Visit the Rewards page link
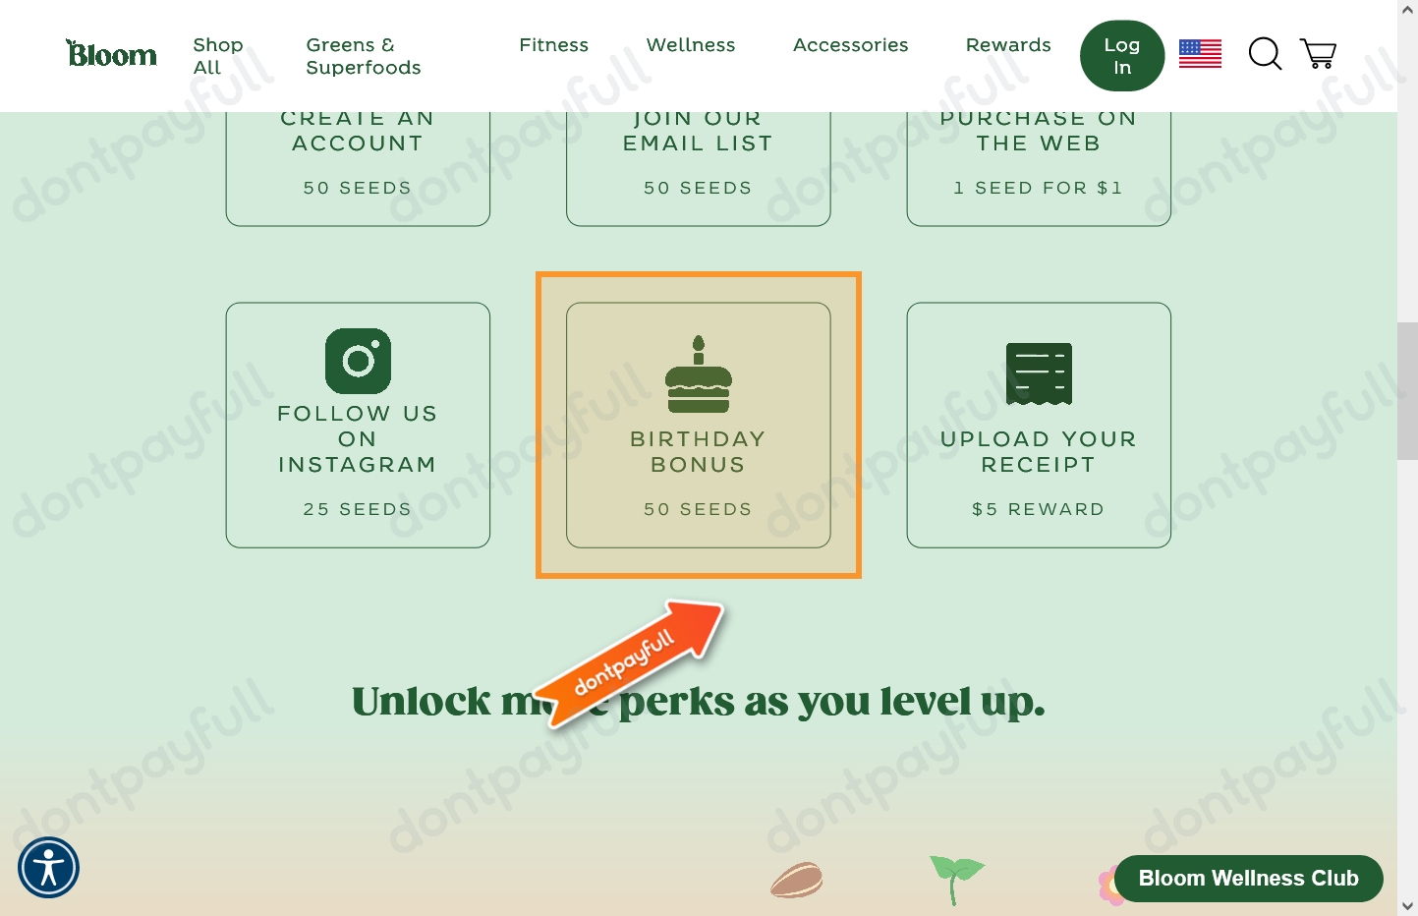The width and height of the screenshot is (1418, 916). coord(1008,45)
